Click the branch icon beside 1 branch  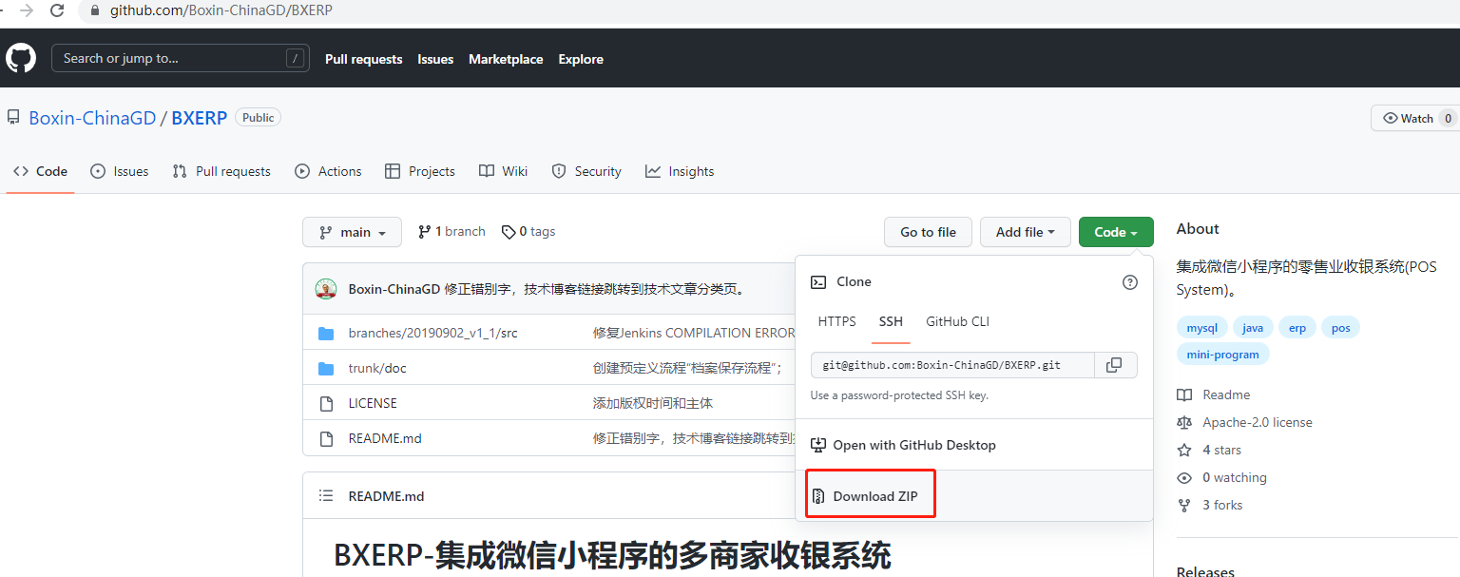[424, 232]
